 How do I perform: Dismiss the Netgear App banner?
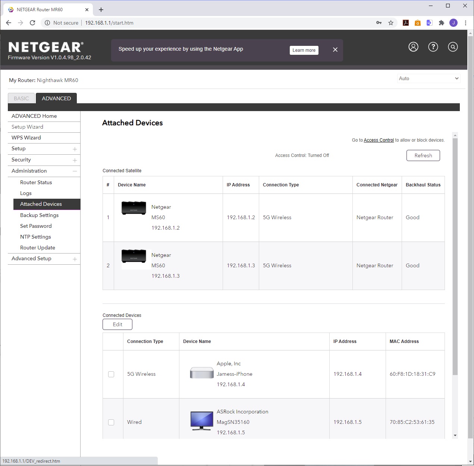[x=335, y=50]
